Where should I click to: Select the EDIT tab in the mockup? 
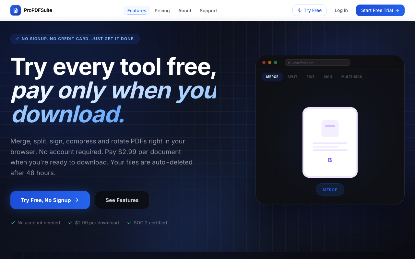tap(310, 77)
